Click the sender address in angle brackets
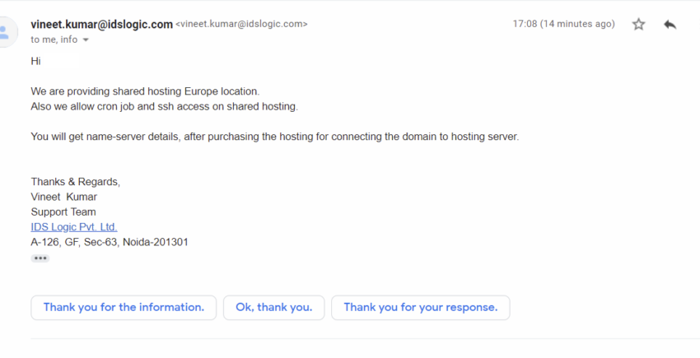700x358 pixels. click(x=241, y=24)
